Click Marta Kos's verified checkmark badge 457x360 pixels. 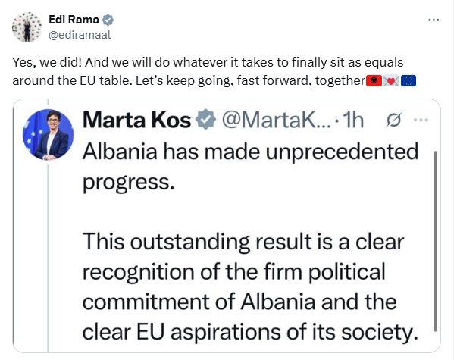(204, 119)
